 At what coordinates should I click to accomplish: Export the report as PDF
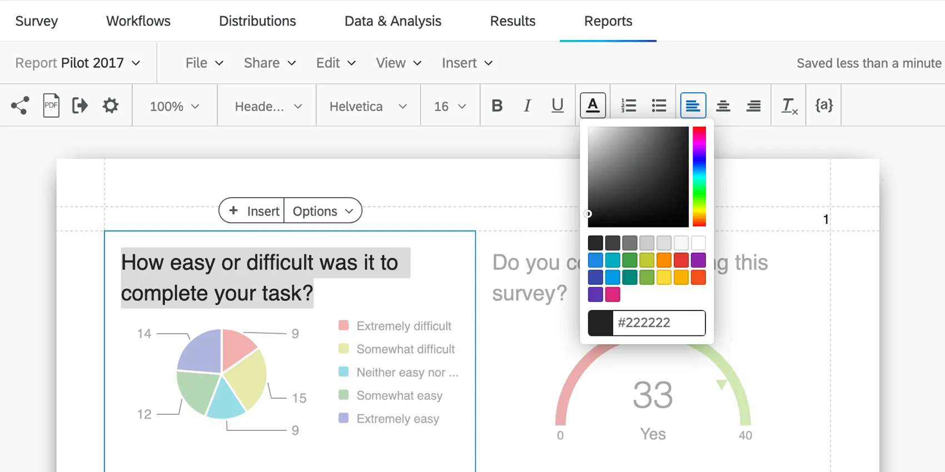(51, 105)
